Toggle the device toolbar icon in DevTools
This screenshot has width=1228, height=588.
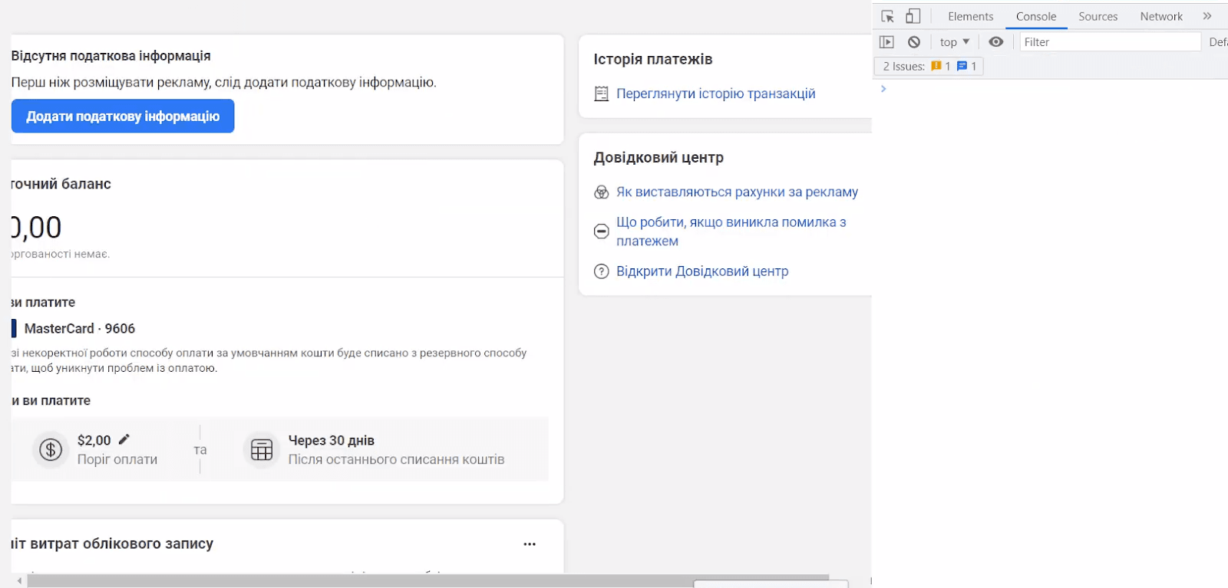click(x=913, y=16)
